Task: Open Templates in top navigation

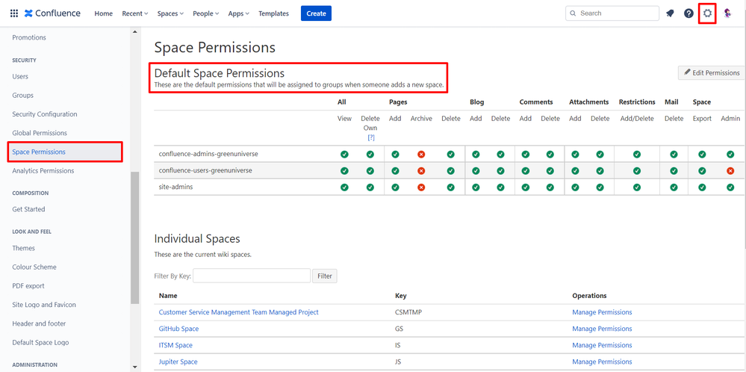Action: tap(273, 13)
